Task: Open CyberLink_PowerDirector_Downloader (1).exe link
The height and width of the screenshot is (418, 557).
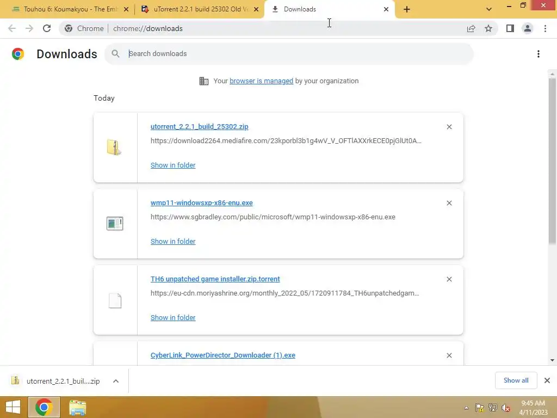Action: click(222, 355)
